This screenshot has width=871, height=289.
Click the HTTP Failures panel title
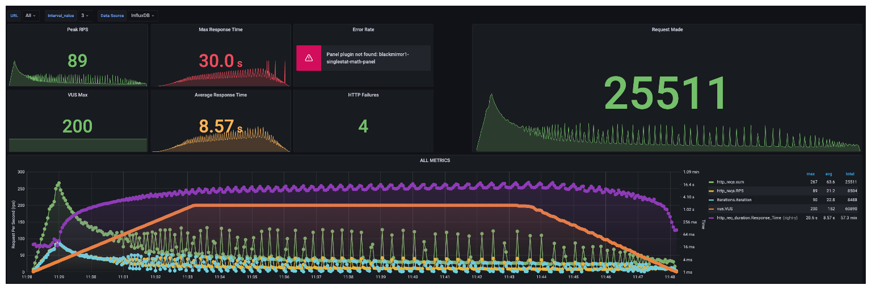coord(363,95)
